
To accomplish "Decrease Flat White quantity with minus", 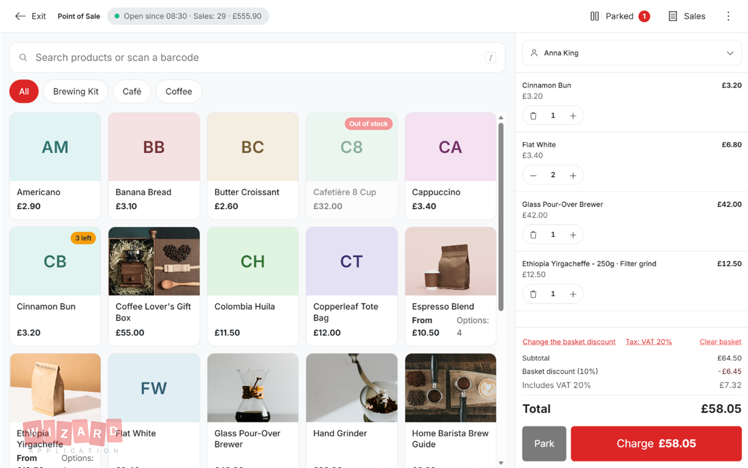I will [534, 175].
